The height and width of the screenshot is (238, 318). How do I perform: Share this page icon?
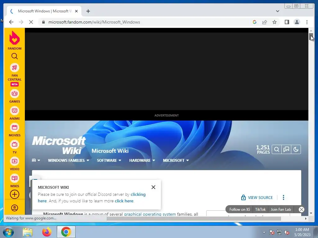[265, 22]
